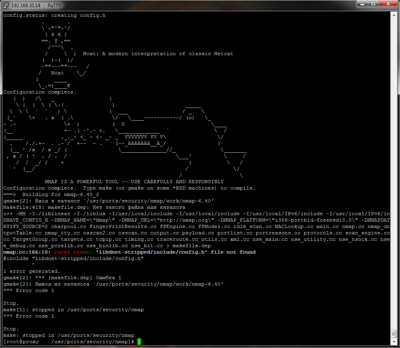
Task: Click the "gmake[2]: Выход из каталога" line
Action: pos(113,284)
